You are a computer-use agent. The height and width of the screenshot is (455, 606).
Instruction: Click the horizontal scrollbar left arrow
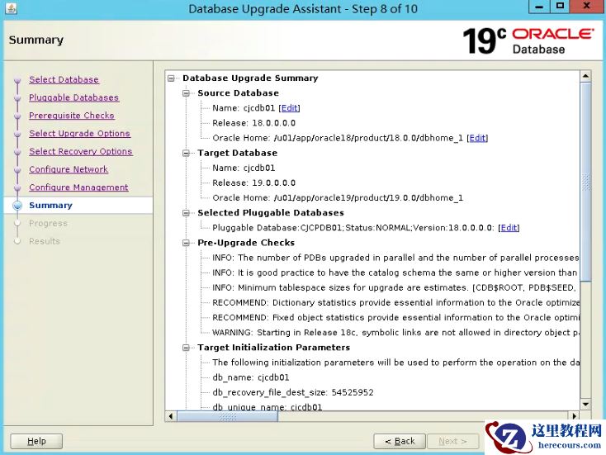171,416
